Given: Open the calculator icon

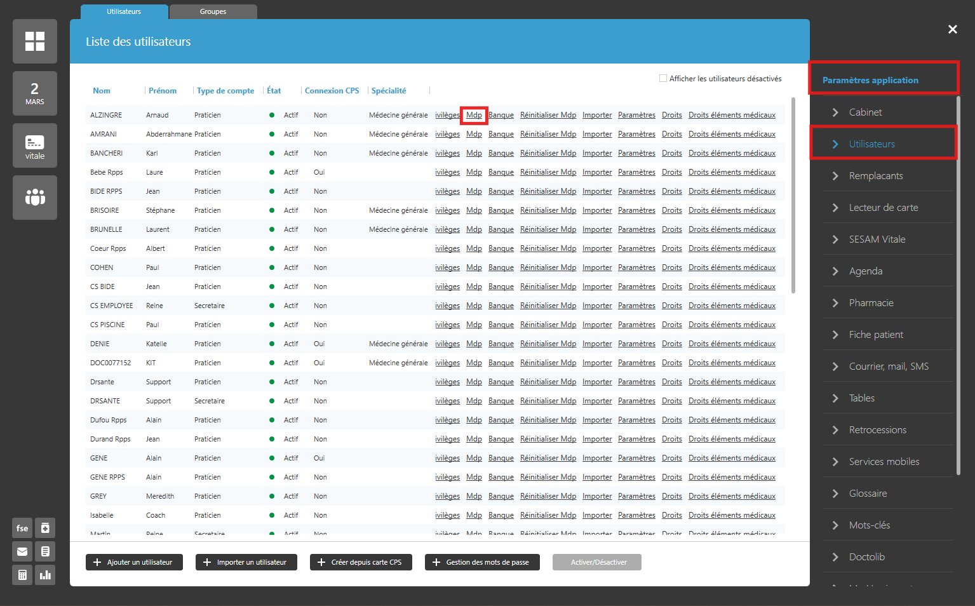Looking at the screenshot, I should click(22, 575).
